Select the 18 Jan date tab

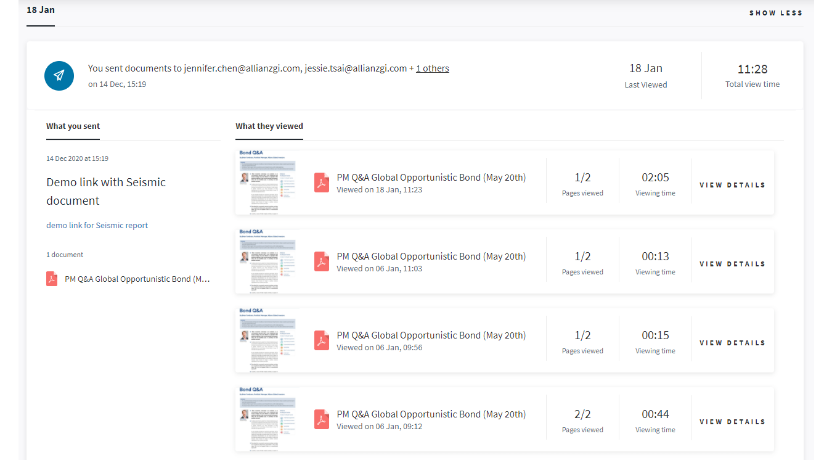pos(41,10)
